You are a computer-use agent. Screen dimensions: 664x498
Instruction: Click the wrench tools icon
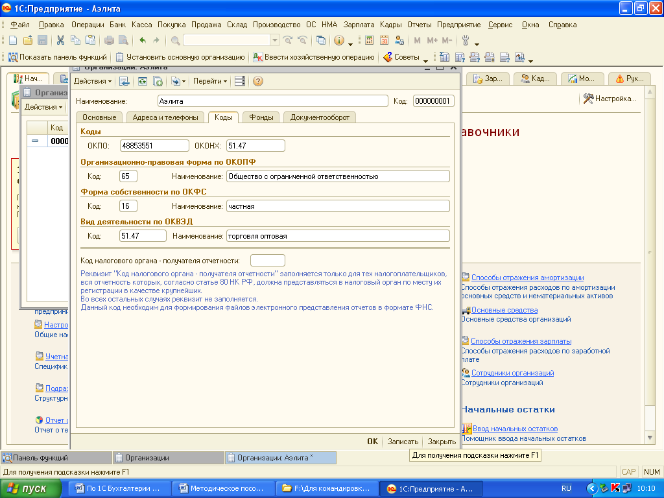(x=466, y=40)
